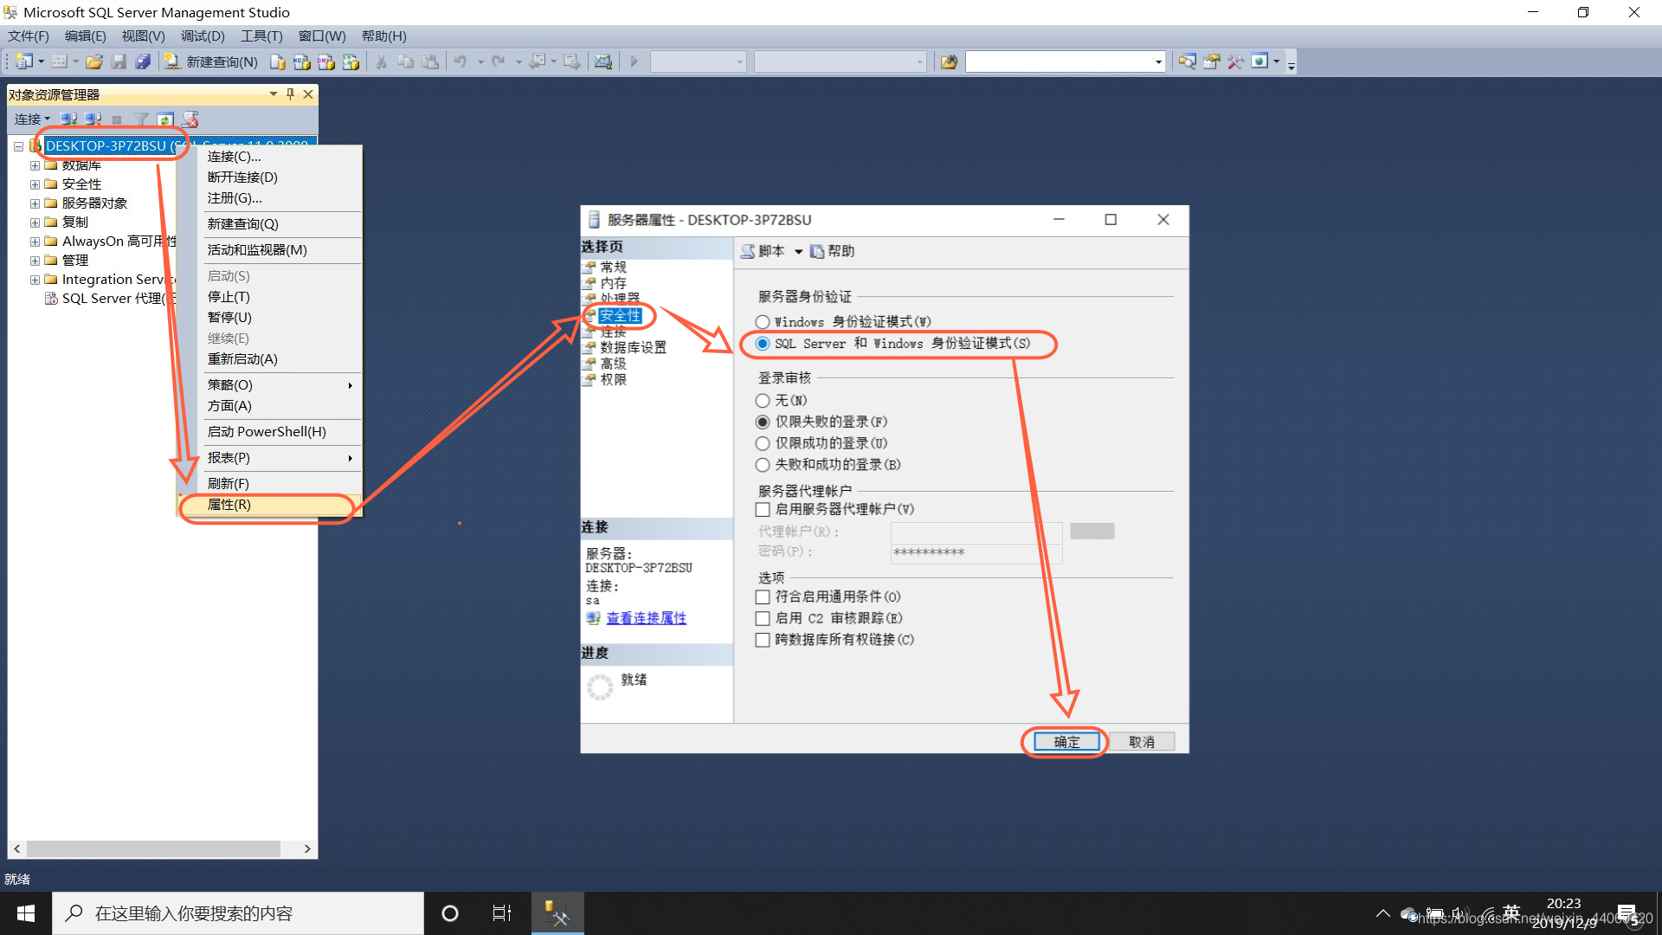Image resolution: width=1662 pixels, height=935 pixels.
Task: Select the 数据库设置 page
Action: [x=634, y=347]
